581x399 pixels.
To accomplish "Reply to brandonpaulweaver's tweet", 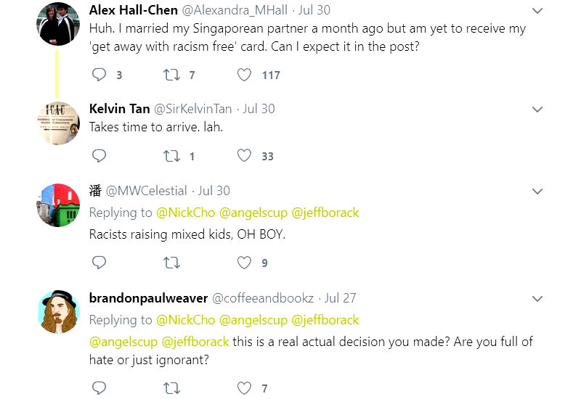I will click(99, 388).
